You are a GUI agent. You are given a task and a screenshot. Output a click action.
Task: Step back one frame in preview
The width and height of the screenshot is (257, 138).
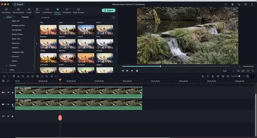point(123,71)
